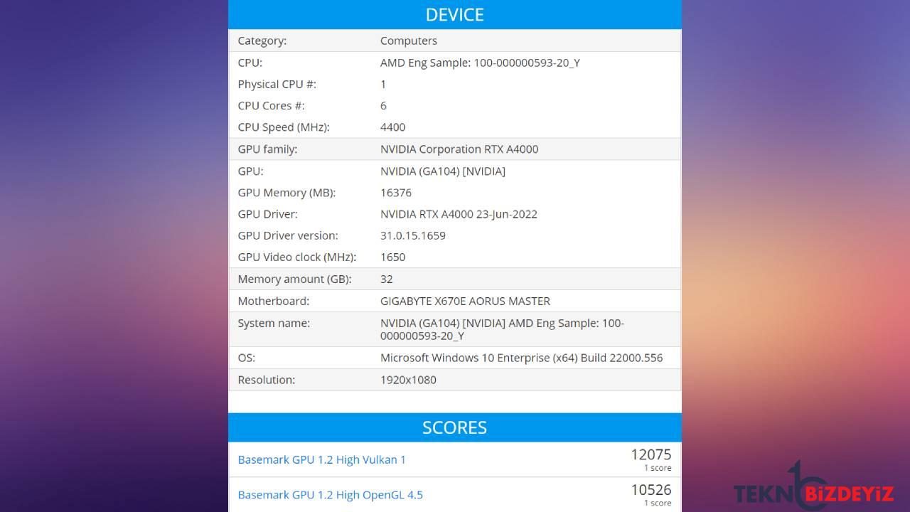Click the OS value Microsoft Windows 10 Enterprise
Viewport: 910px width, 512px height.
[x=521, y=358]
